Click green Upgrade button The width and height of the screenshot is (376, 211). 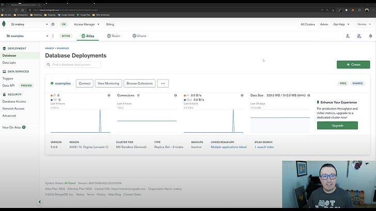point(337,126)
